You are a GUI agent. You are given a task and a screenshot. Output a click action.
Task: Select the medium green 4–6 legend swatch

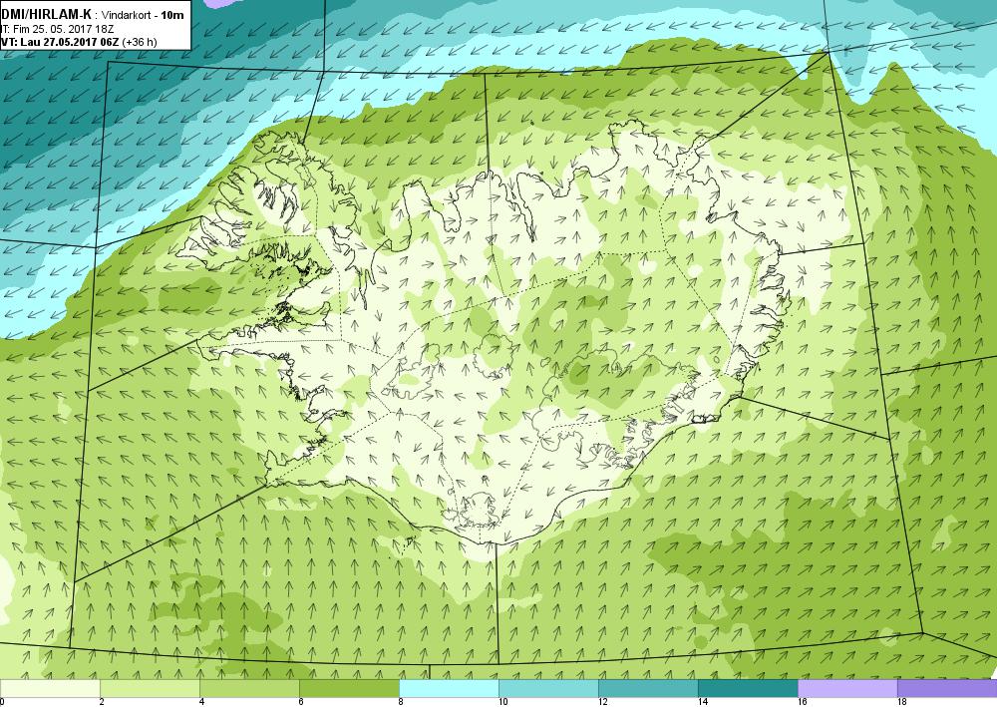[x=249, y=689]
